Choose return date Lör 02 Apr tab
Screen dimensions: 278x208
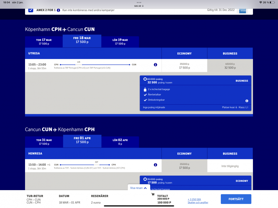click(120, 142)
